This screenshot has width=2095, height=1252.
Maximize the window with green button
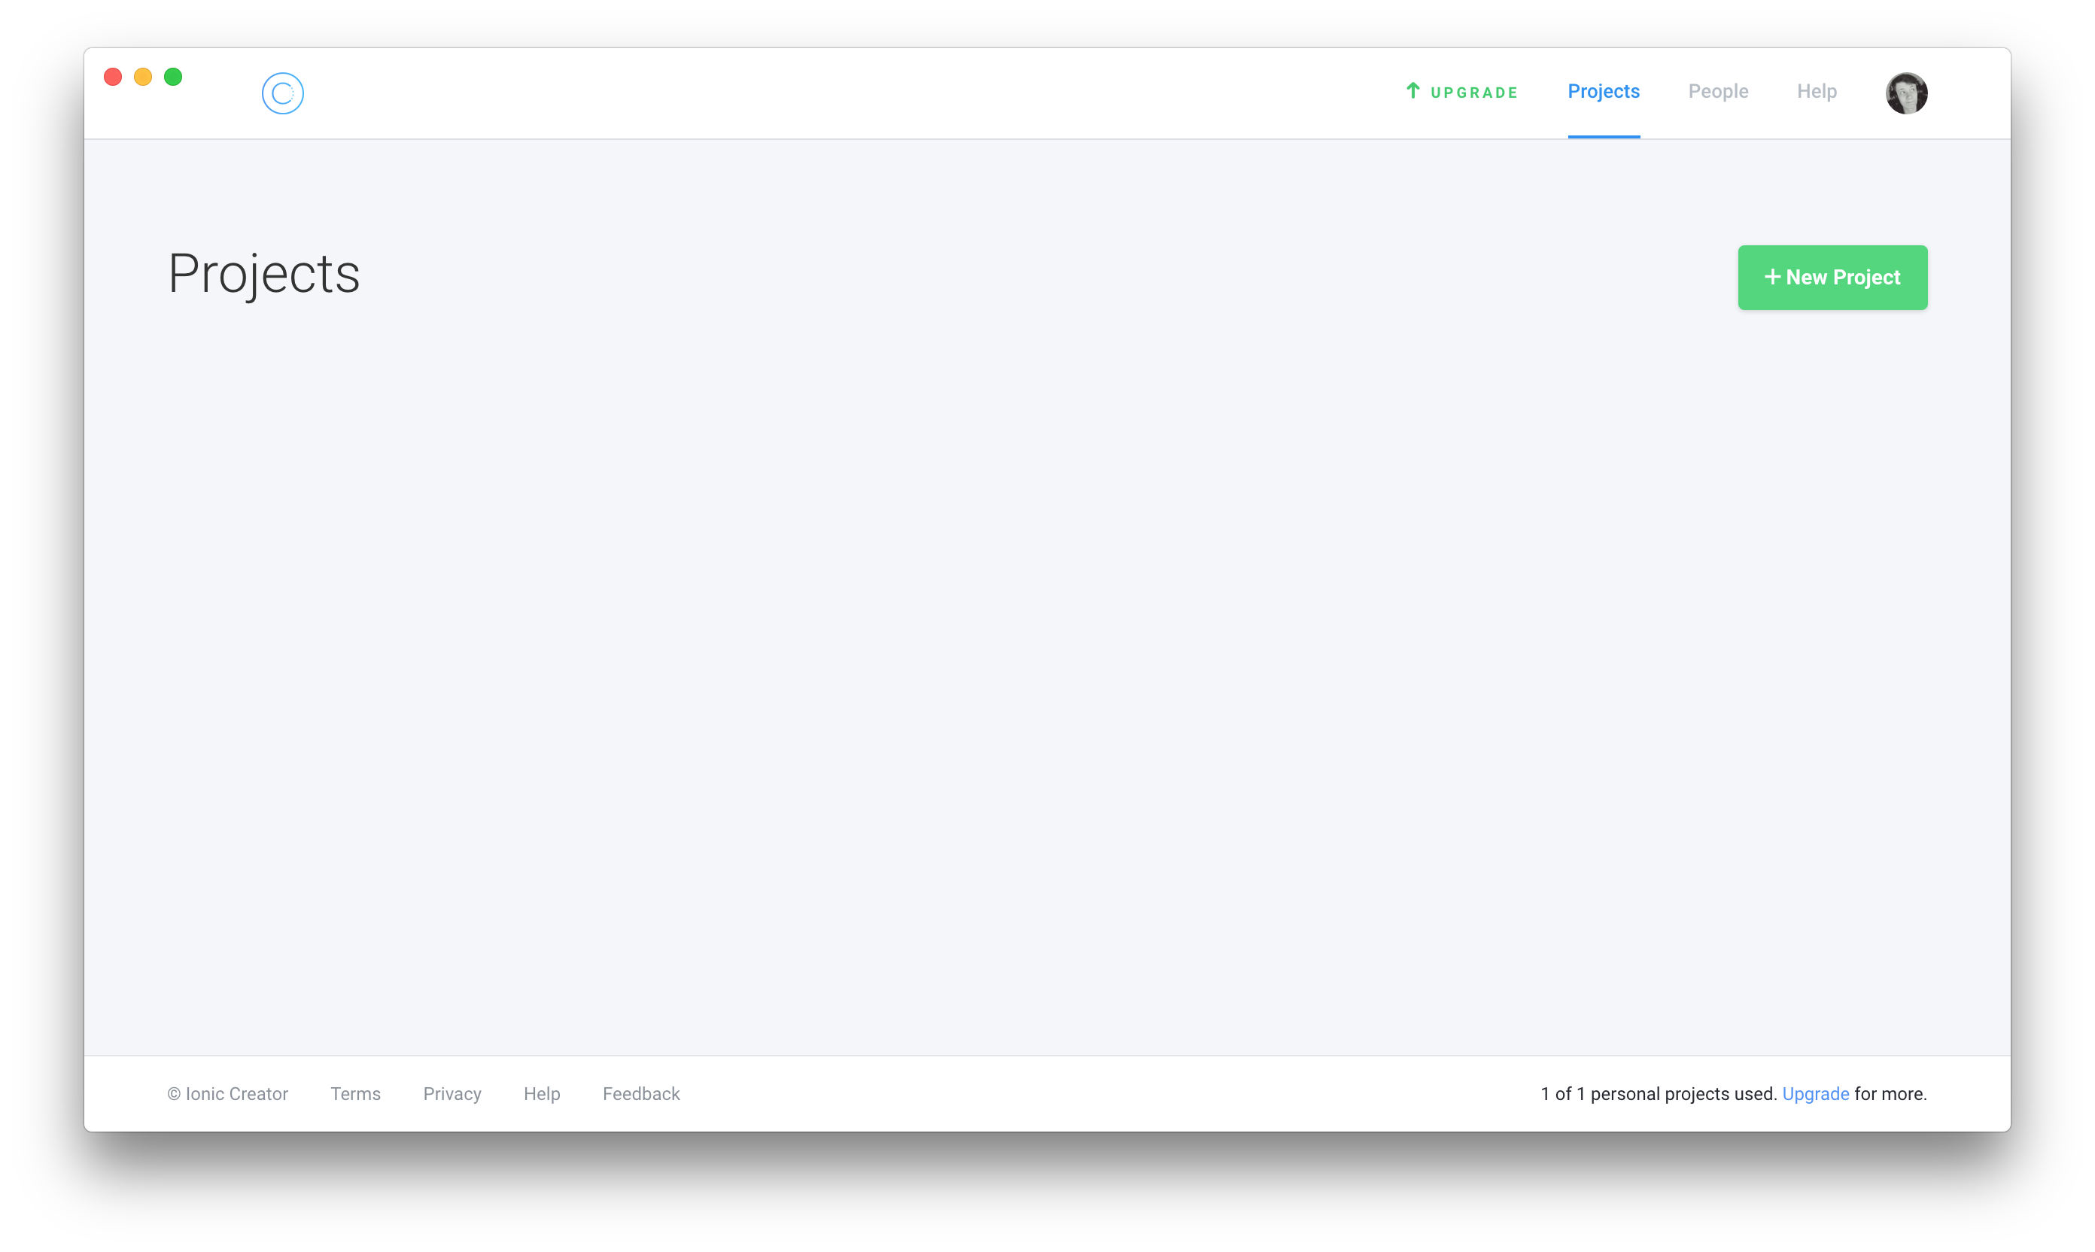tap(173, 77)
